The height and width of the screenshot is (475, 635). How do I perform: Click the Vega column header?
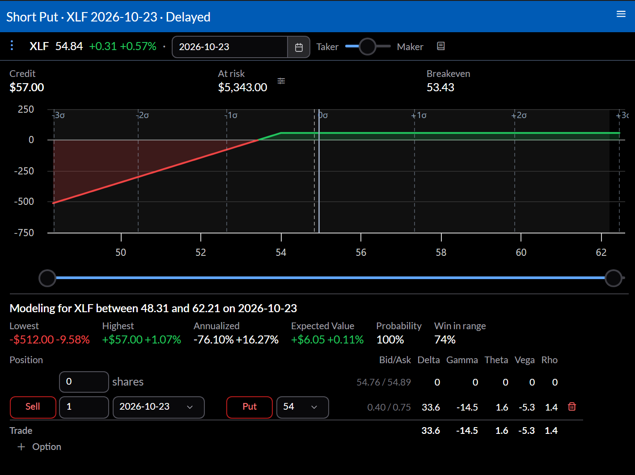[x=525, y=360]
